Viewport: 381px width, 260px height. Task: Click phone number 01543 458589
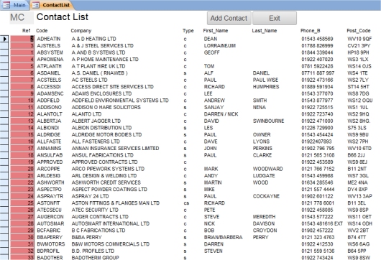coord(317,39)
